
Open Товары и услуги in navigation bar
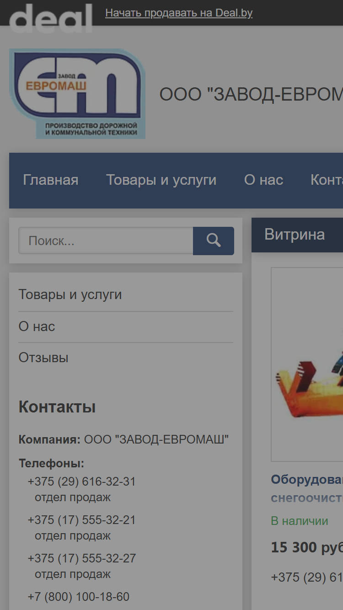161,180
